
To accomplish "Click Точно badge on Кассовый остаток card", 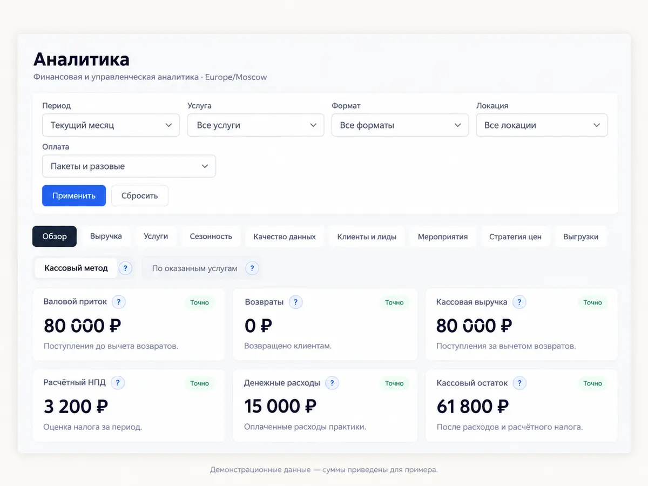I will (592, 383).
